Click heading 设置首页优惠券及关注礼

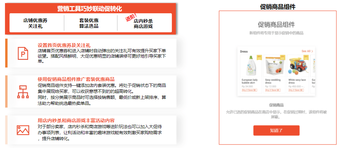coord(64,45)
